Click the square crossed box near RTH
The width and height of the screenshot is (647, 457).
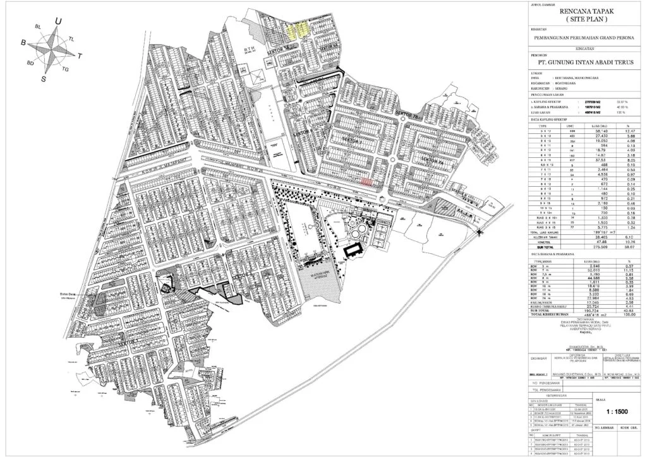pyautogui.click(x=258, y=76)
